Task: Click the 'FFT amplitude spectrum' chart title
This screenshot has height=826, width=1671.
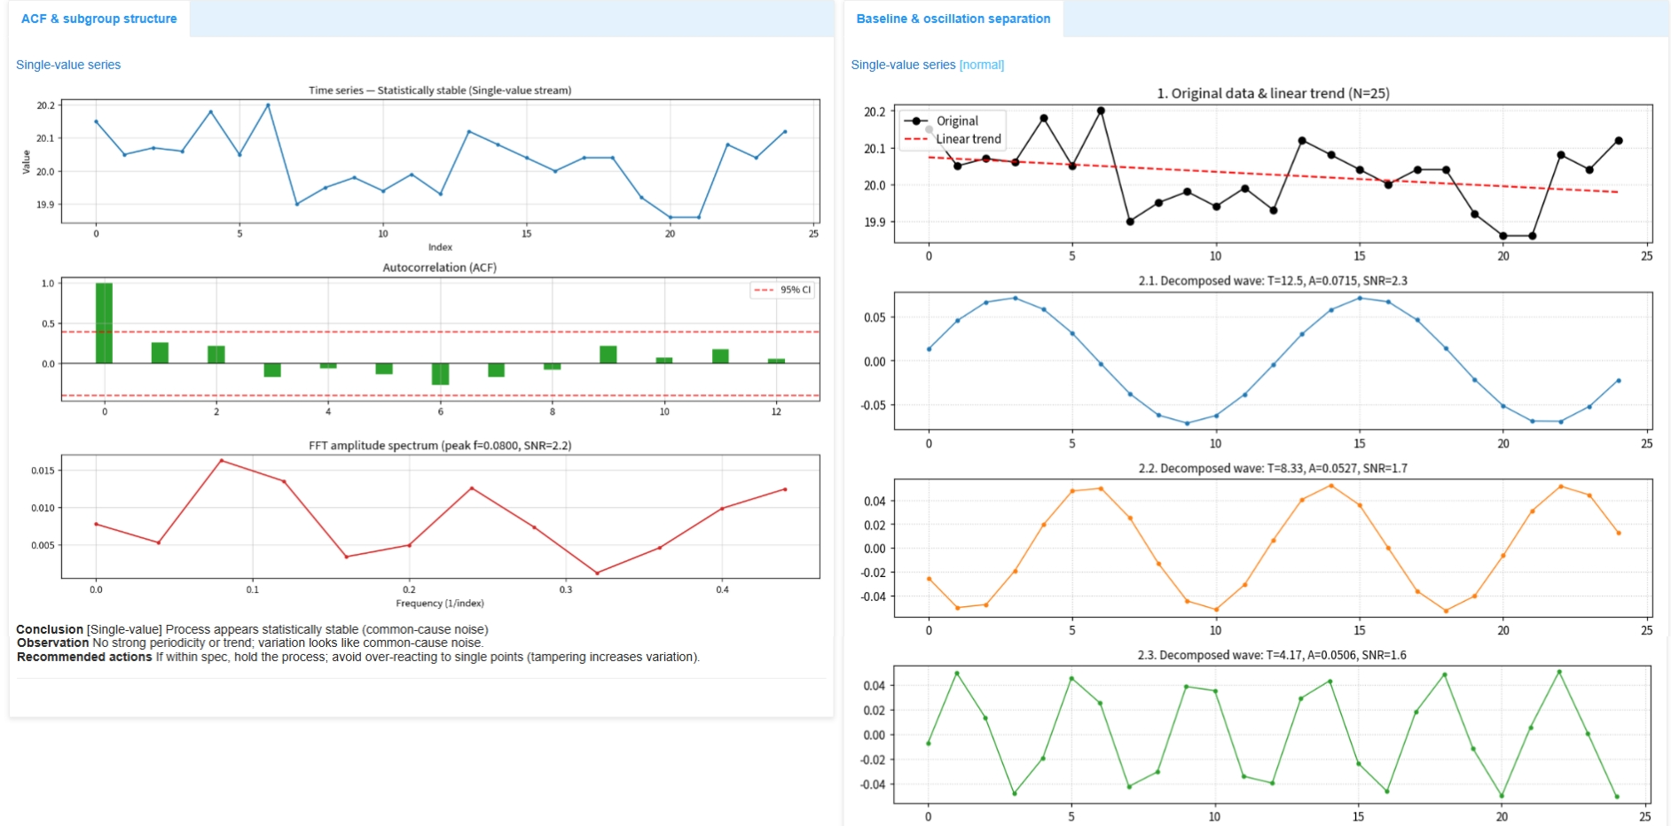Action: (x=440, y=446)
